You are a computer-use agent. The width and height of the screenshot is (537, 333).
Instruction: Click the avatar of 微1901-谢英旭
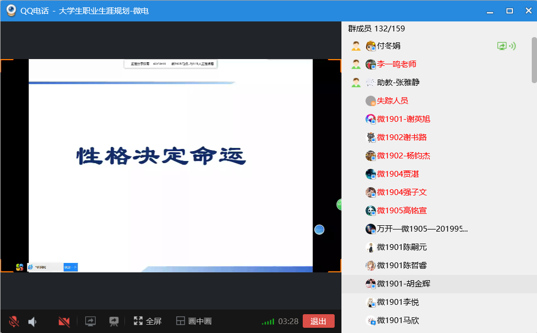[x=371, y=119]
